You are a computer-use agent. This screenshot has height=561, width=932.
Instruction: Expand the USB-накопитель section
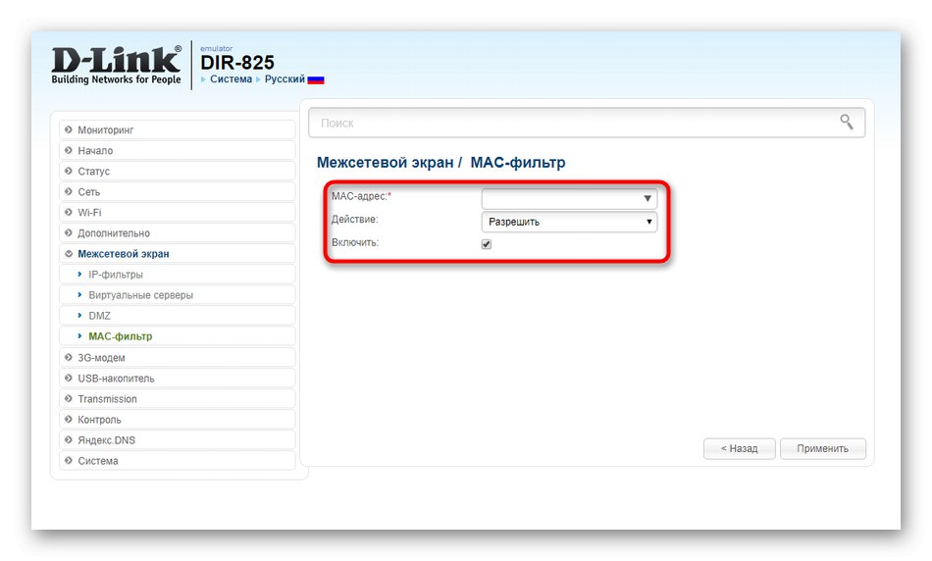tap(178, 378)
